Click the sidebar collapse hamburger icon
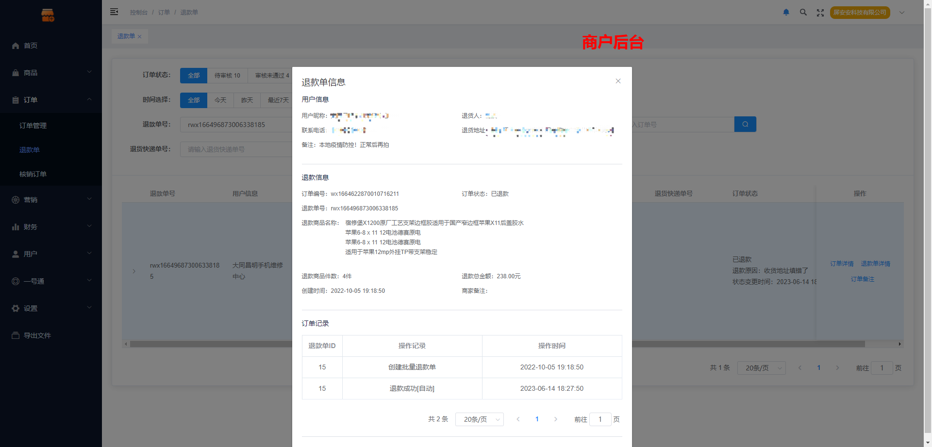Viewport: 932px width, 447px height. 114,12
